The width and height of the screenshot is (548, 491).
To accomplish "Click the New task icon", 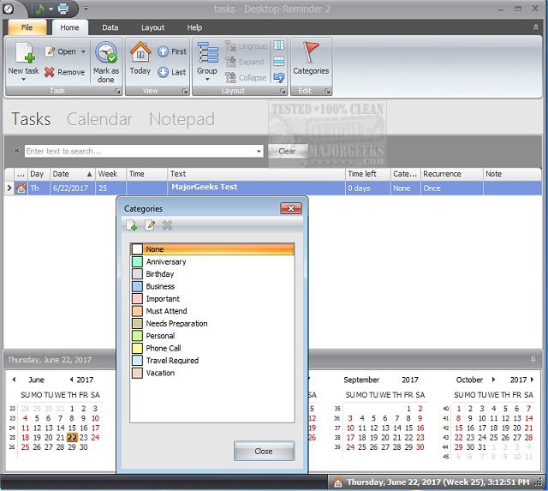I will [x=23, y=53].
